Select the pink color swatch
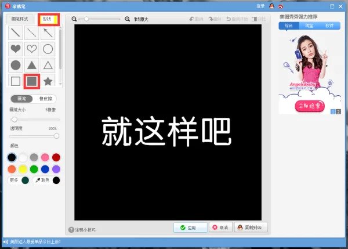This screenshot has width=348, height=249. coord(45,157)
